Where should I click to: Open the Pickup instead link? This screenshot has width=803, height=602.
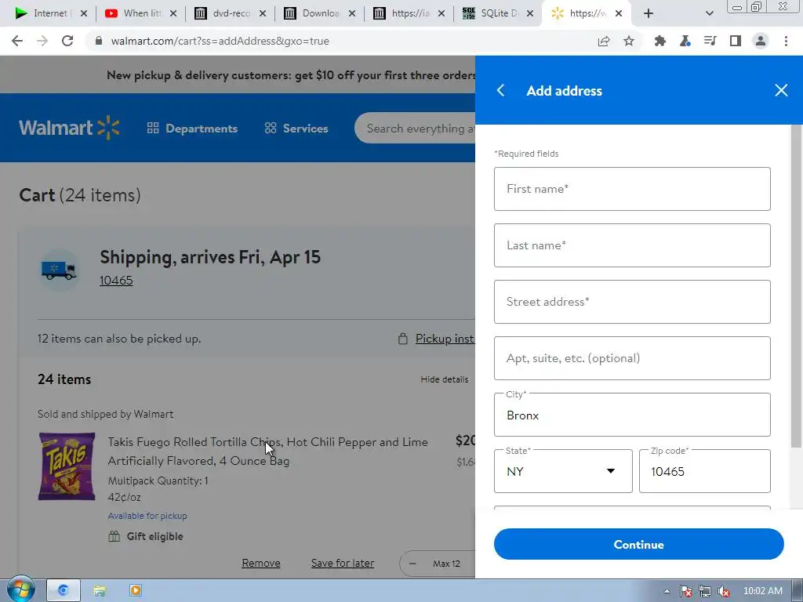click(x=445, y=339)
